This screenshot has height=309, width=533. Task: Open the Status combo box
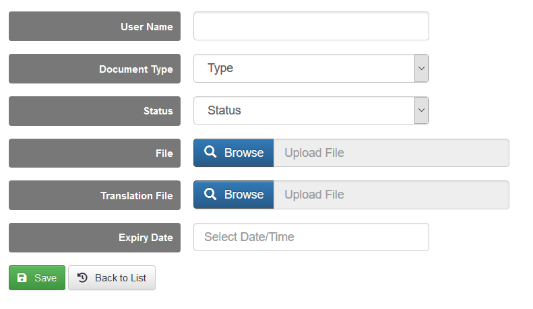(x=304, y=110)
